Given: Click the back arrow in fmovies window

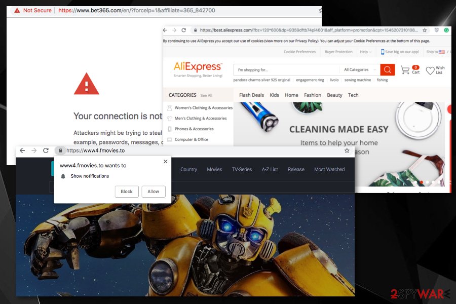Looking at the screenshot, I should [22, 150].
